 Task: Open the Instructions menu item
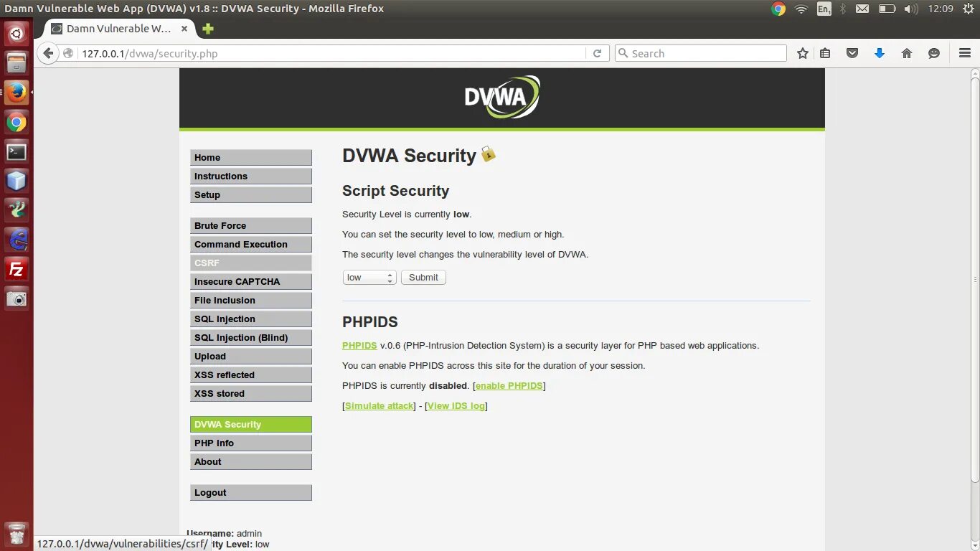coord(251,176)
